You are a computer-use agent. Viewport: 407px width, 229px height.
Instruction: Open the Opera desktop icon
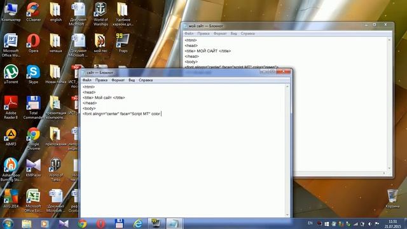click(33, 43)
